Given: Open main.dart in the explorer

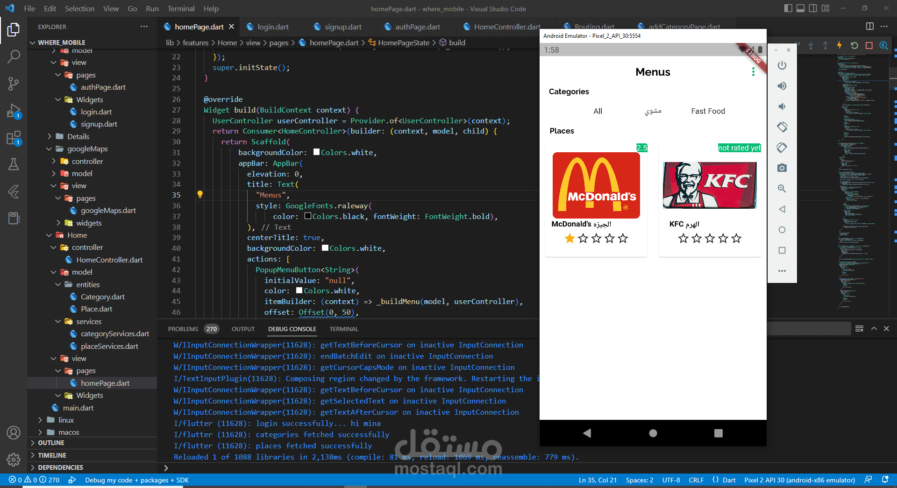Looking at the screenshot, I should (x=78, y=408).
